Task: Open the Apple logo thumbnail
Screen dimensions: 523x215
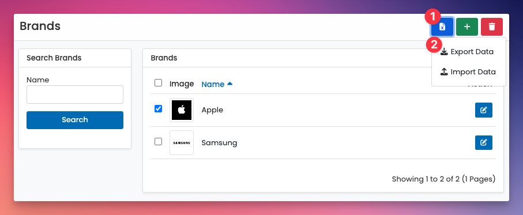Action: 182,110
